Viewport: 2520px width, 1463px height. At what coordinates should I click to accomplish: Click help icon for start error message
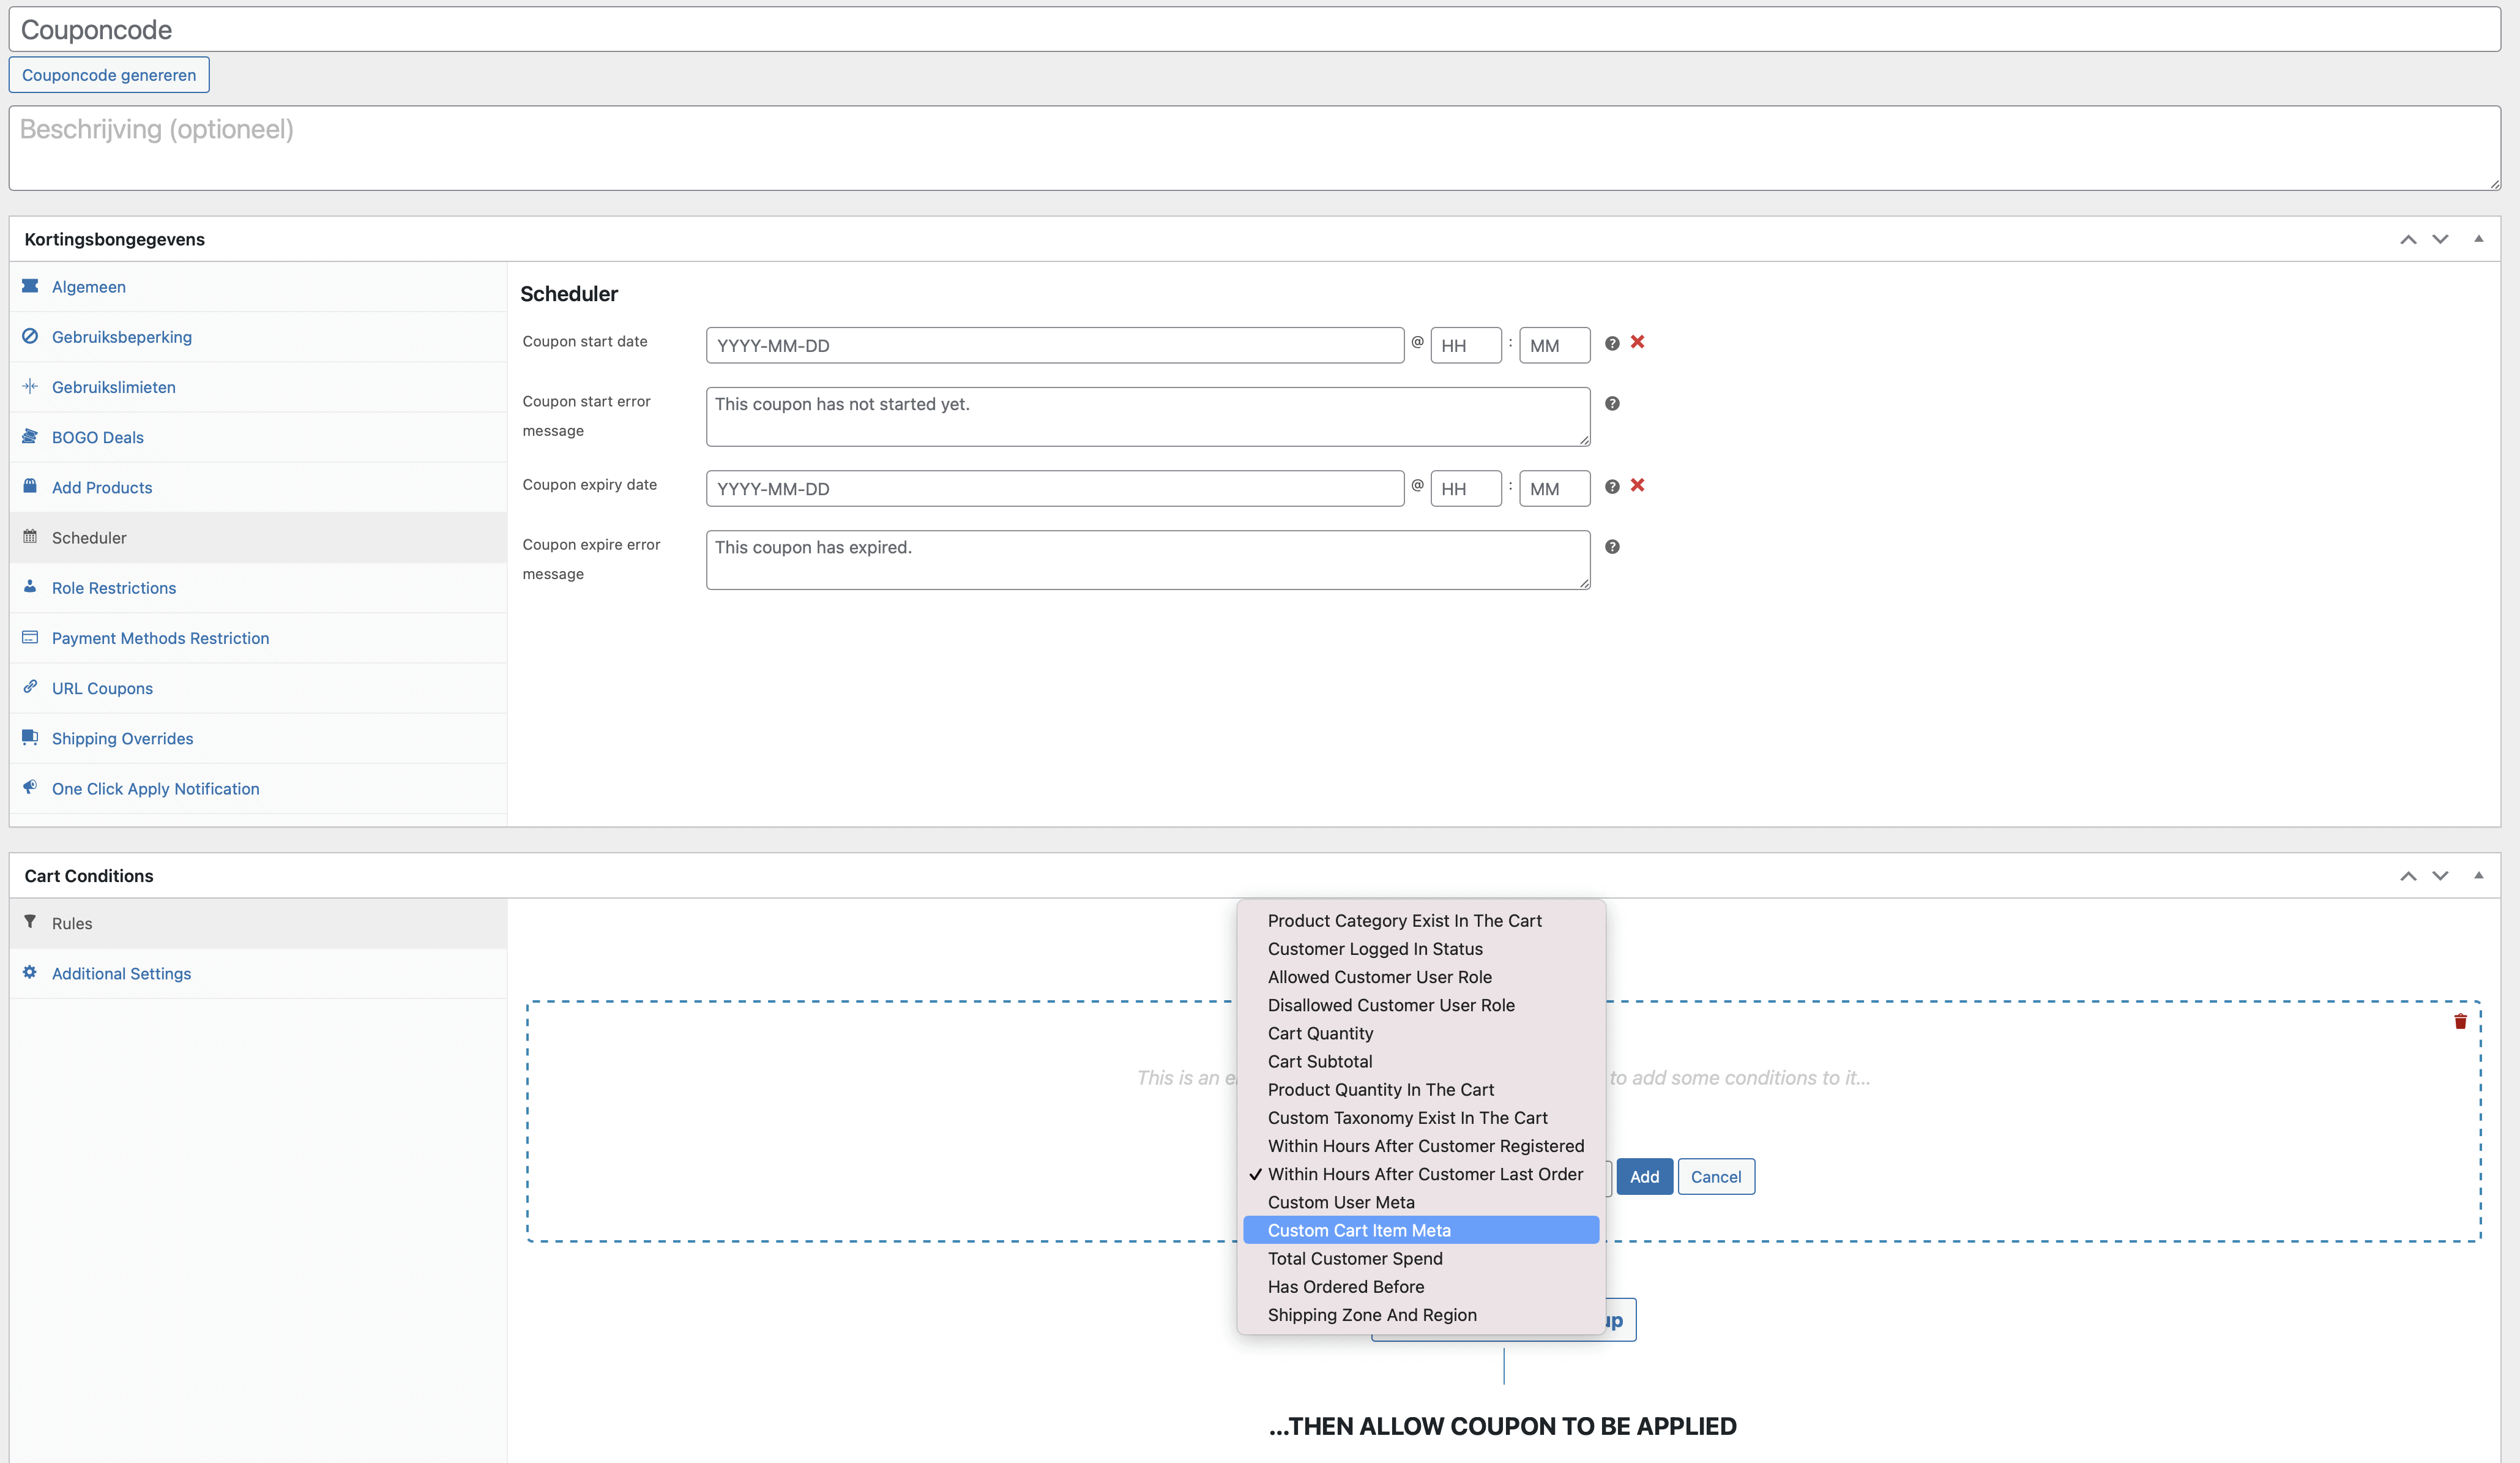pyautogui.click(x=1612, y=403)
